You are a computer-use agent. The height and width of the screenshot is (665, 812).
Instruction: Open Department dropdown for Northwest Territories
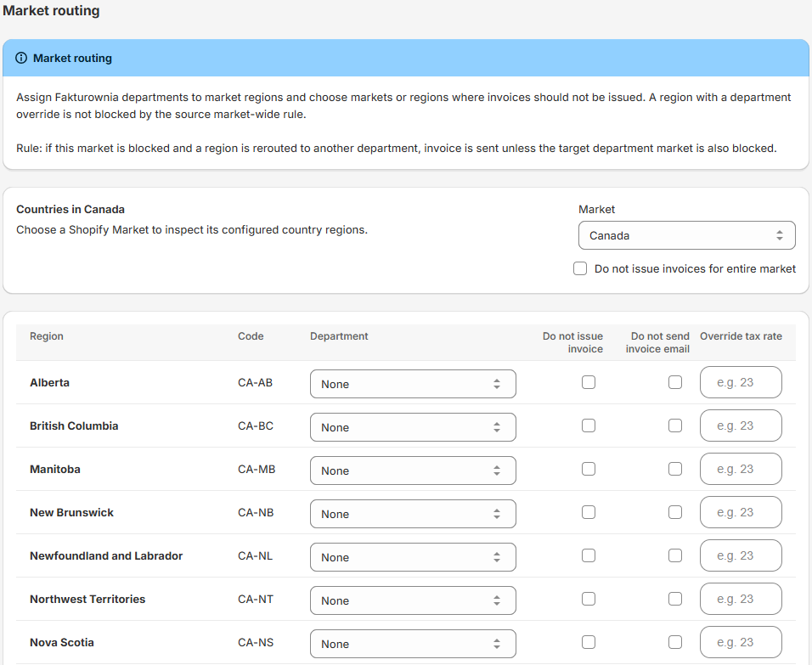(413, 600)
